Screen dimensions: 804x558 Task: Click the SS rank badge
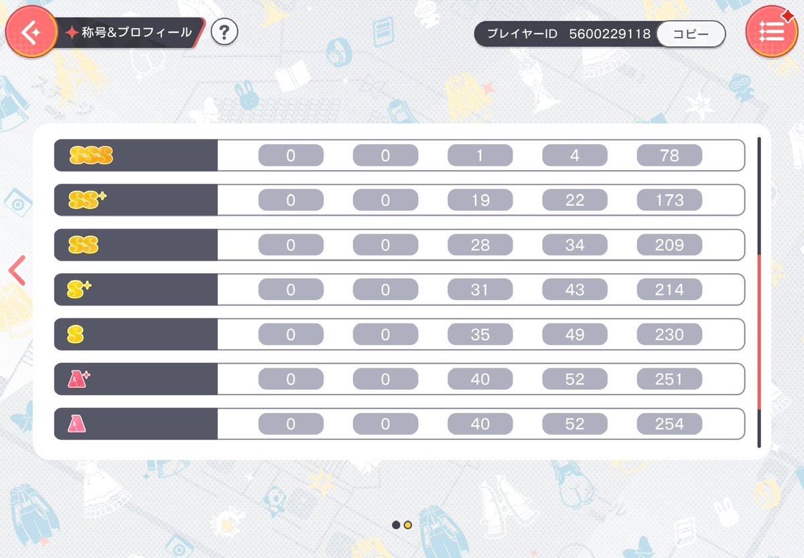(x=84, y=245)
